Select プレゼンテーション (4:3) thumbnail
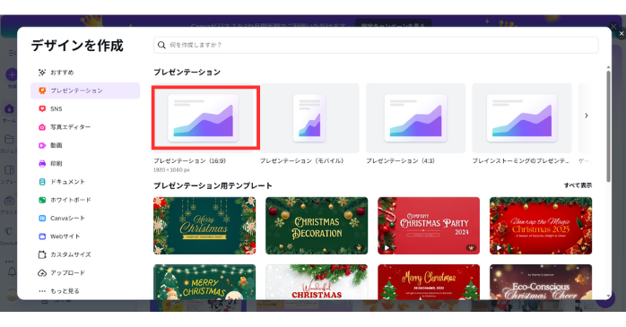This screenshot has width=626, height=327. pyautogui.click(x=415, y=118)
